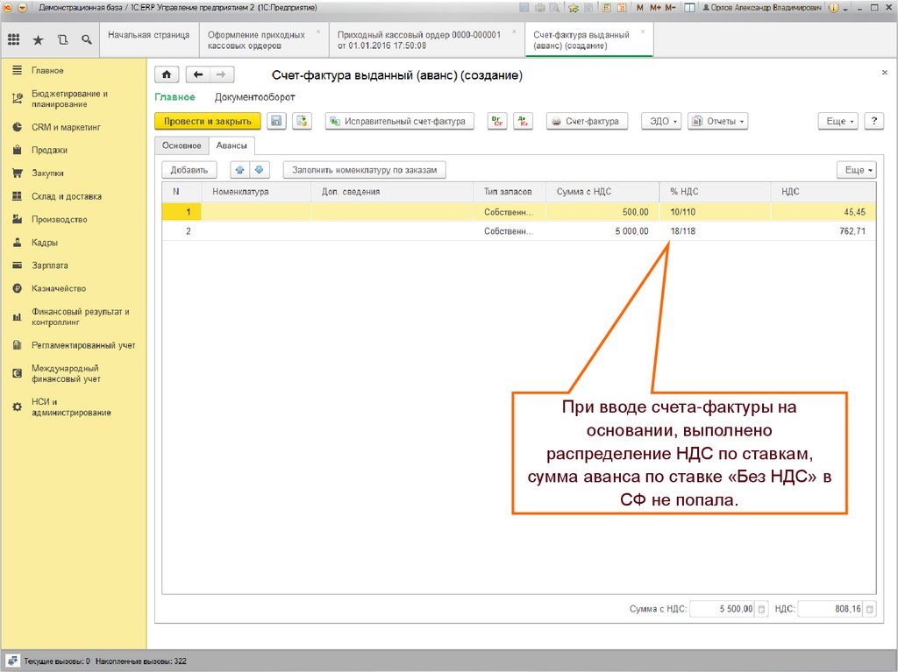Screen dimensions: 898x672
Task: Open the Еще menu in table toolbar
Action: [856, 170]
